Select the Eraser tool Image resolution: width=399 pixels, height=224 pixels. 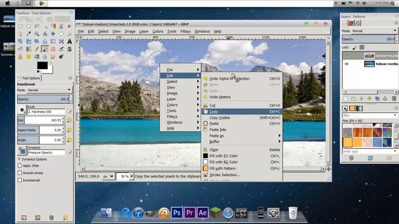tap(53, 49)
